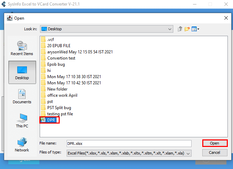
Task: Click the File name input field
Action: pos(129,144)
